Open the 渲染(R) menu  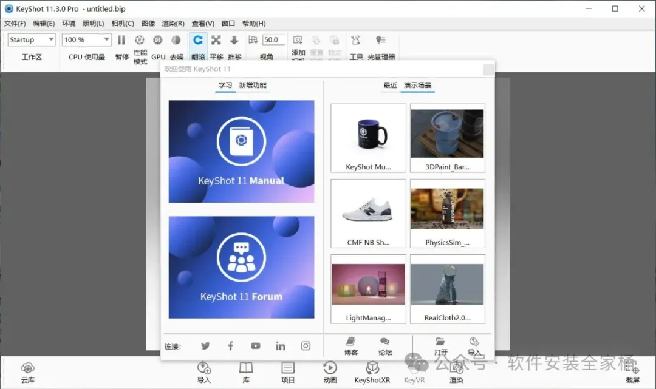pos(173,24)
